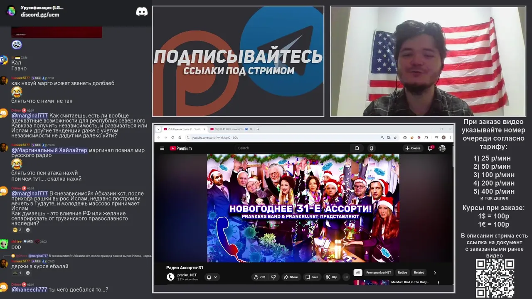Open browser extensions puzzle icon
The image size is (532, 299).
click(x=426, y=137)
